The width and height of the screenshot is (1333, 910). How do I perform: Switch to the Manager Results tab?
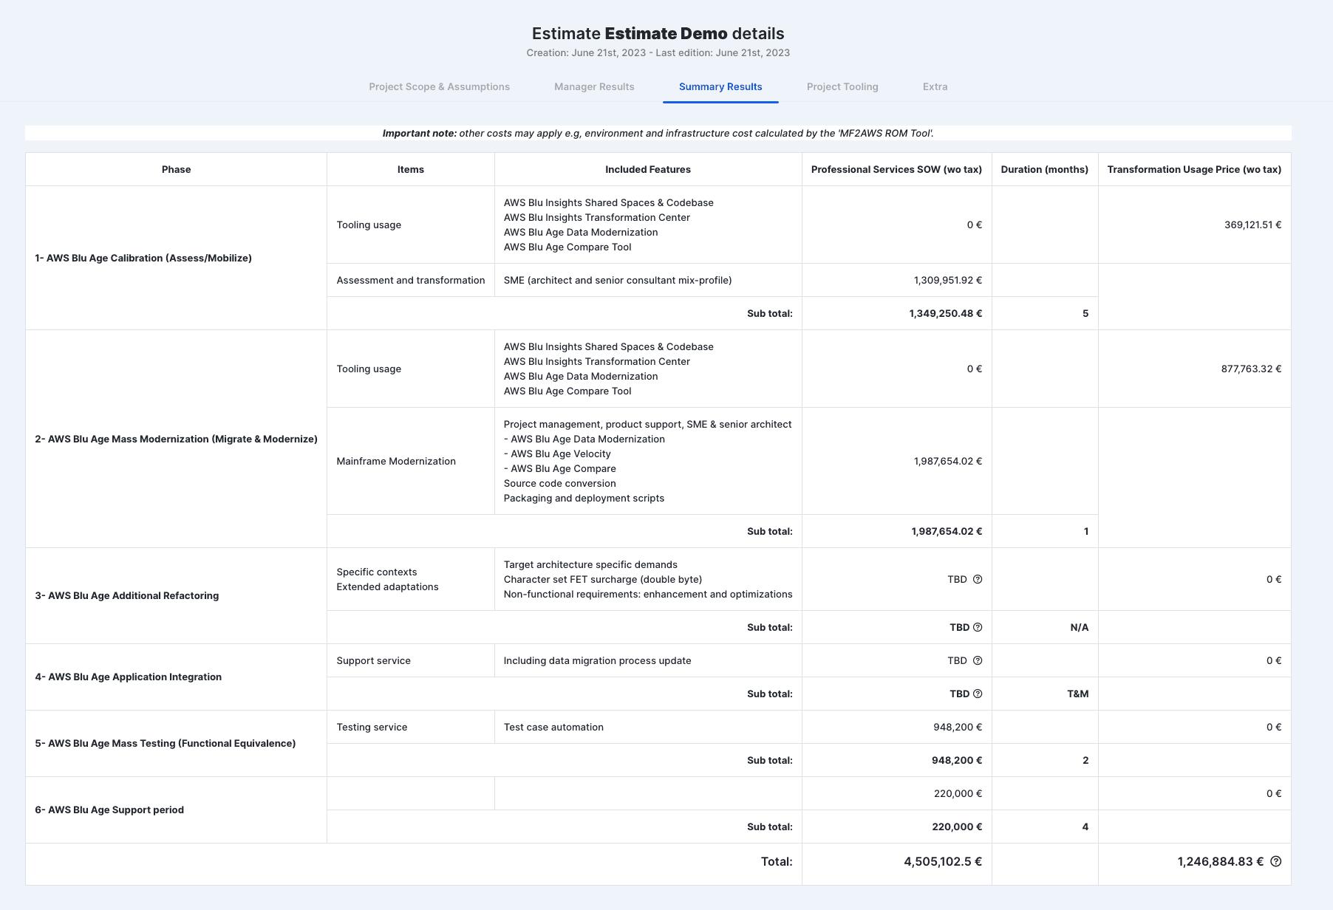[594, 86]
